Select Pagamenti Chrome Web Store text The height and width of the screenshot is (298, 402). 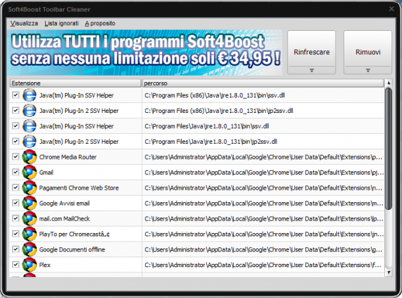(x=79, y=188)
